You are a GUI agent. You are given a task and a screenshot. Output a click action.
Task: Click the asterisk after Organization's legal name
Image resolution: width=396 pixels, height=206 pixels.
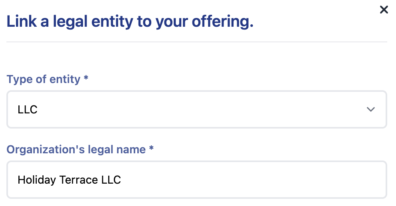(x=151, y=147)
